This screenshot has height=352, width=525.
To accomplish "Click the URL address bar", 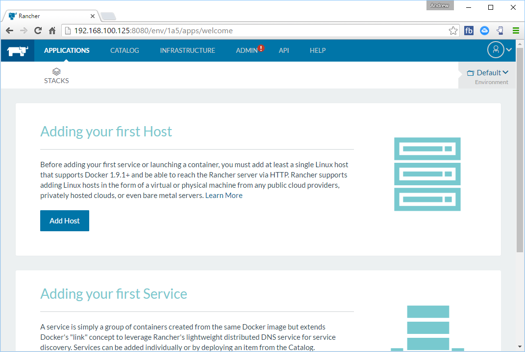I will (255, 31).
